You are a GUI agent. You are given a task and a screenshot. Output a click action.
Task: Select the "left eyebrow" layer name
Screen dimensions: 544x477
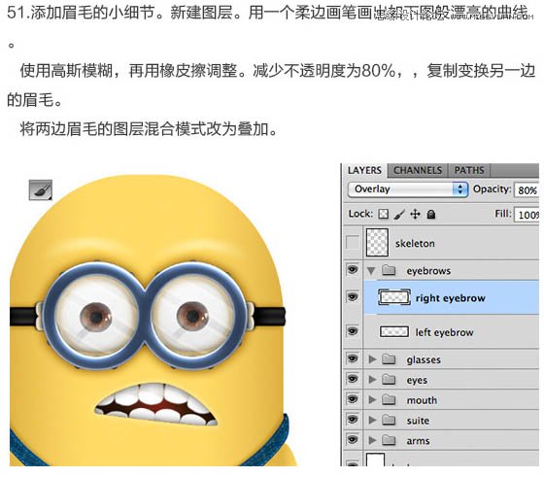445,332
